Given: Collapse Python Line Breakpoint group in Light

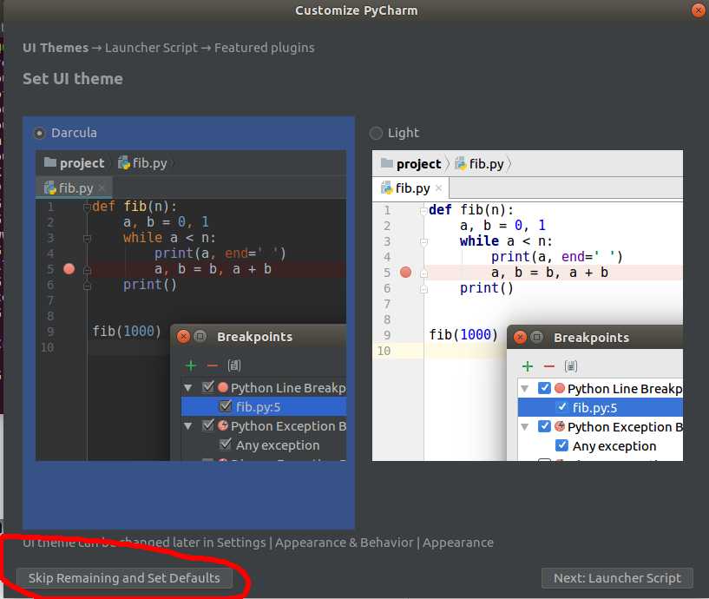Looking at the screenshot, I should 525,389.
